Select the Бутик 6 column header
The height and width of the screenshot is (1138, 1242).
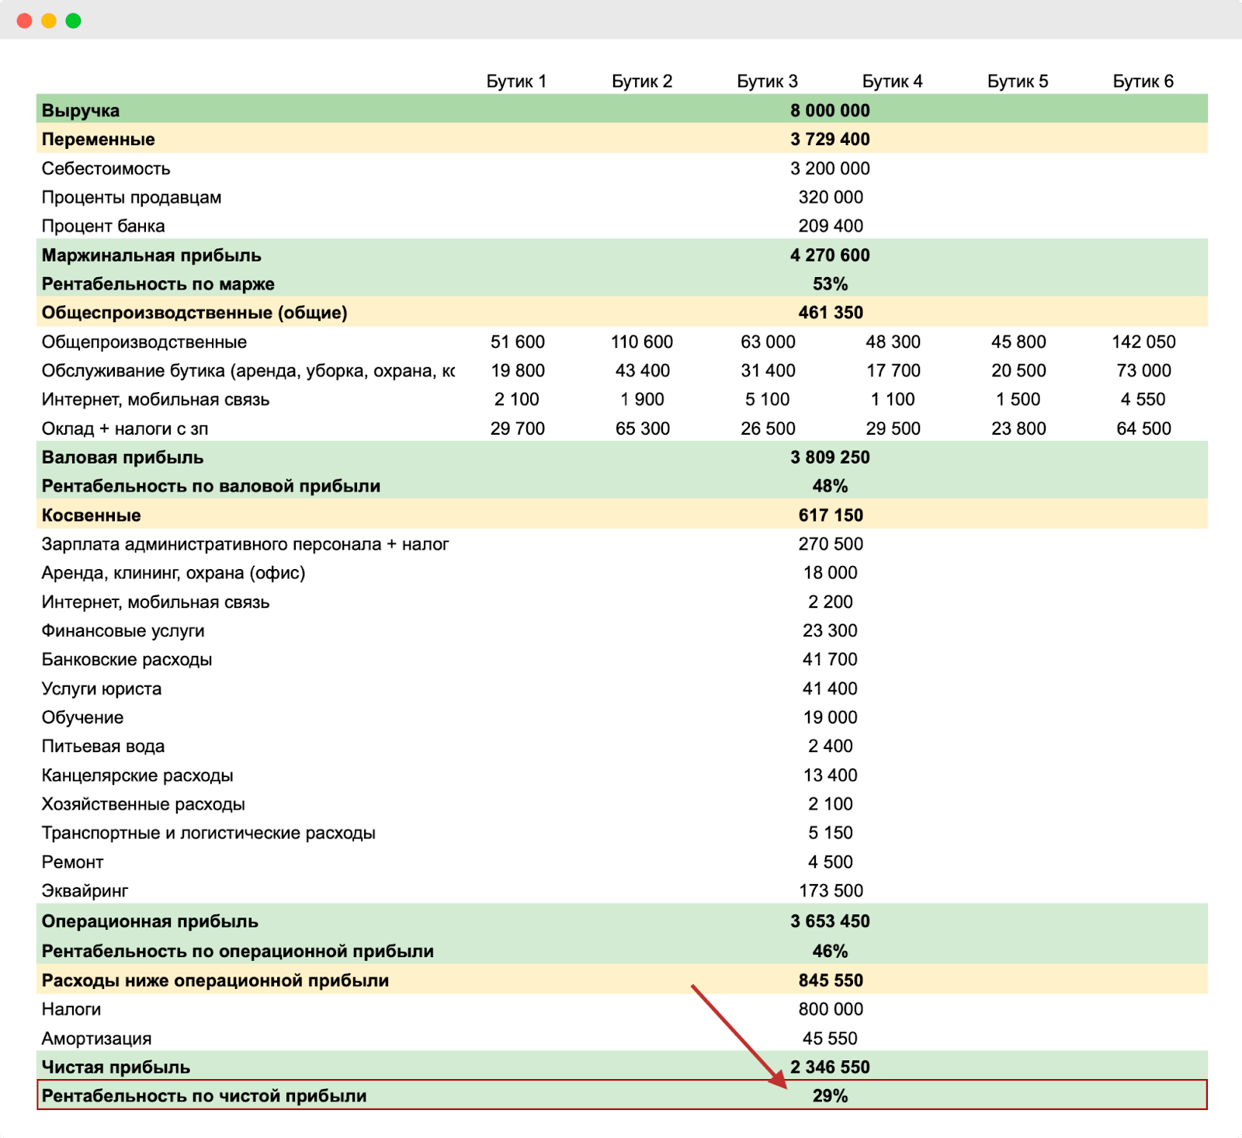pyautogui.click(x=1143, y=82)
